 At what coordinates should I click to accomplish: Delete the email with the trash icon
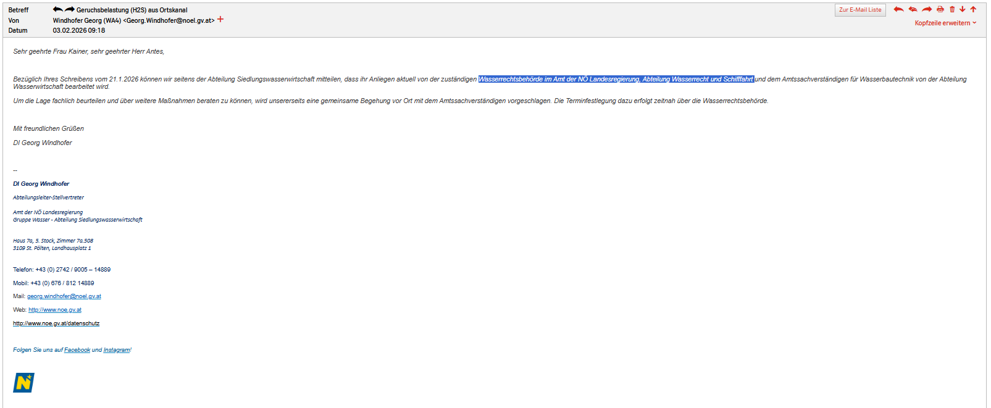click(952, 9)
